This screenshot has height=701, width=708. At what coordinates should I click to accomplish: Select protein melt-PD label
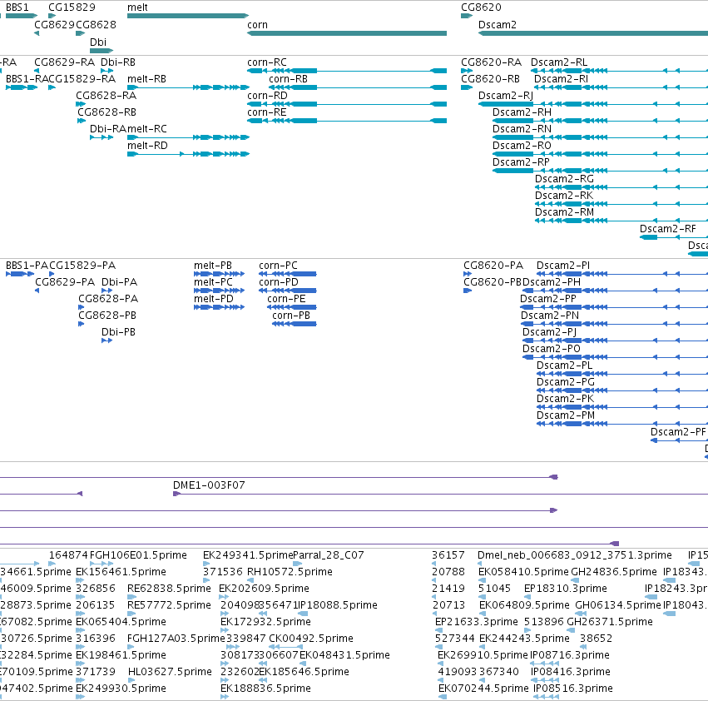click(x=214, y=299)
